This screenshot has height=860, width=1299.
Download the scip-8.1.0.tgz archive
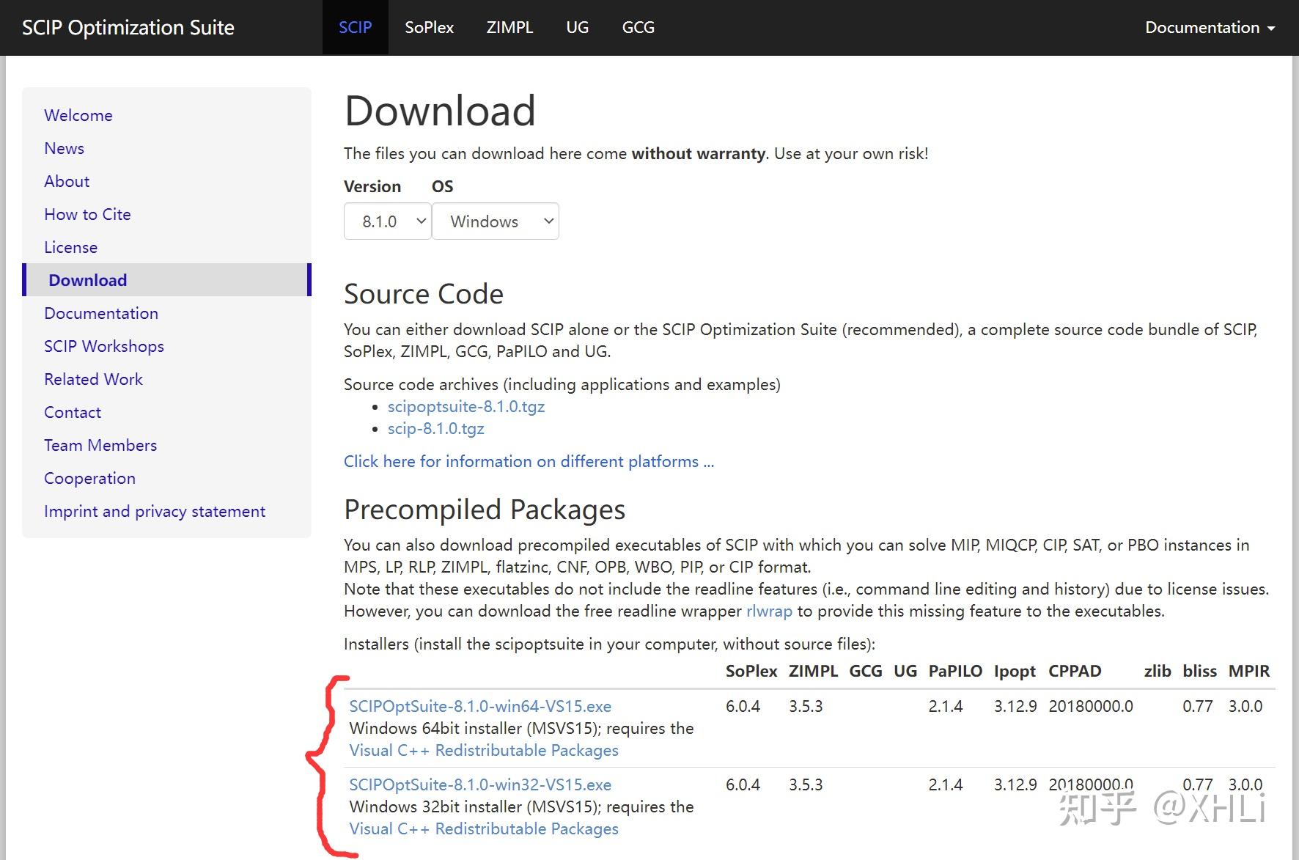click(435, 429)
